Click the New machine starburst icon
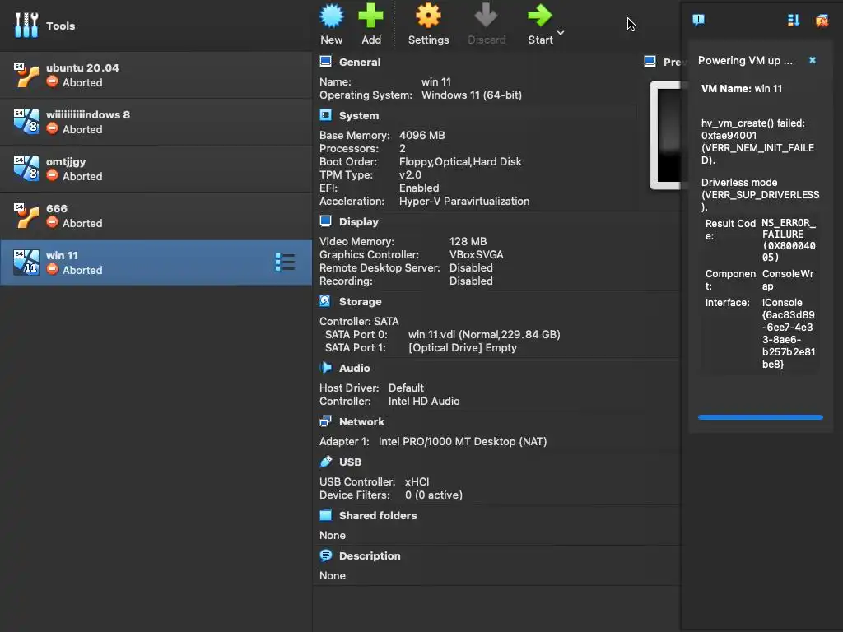Viewport: 843px width, 632px height. (332, 16)
